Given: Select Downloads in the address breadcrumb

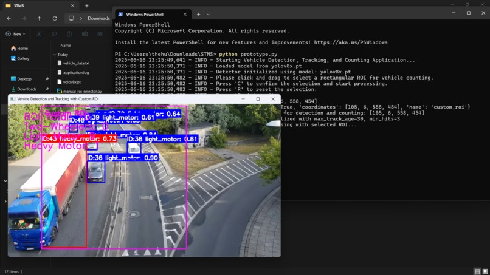Looking at the screenshot, I should tap(98, 18).
